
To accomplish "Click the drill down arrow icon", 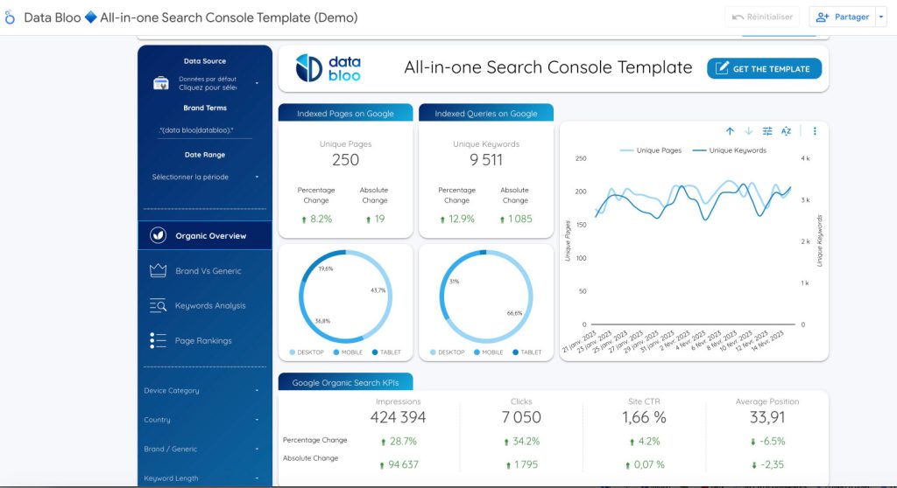I will [748, 131].
